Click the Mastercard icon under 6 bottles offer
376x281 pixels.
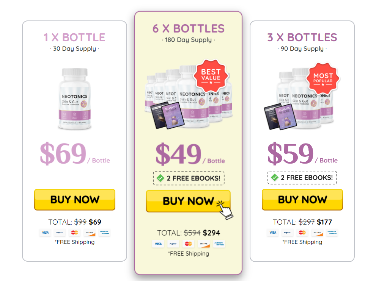pos(189,244)
